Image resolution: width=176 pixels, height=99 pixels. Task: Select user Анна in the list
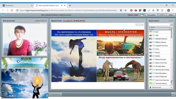pos(160,49)
